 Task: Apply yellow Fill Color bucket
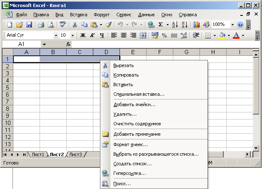[222, 35]
